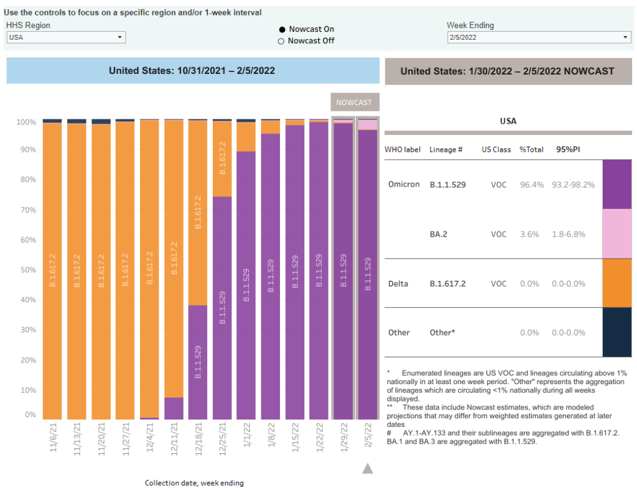
Task: Click the gray NOWCAST label above the bars
Action: coord(354,102)
